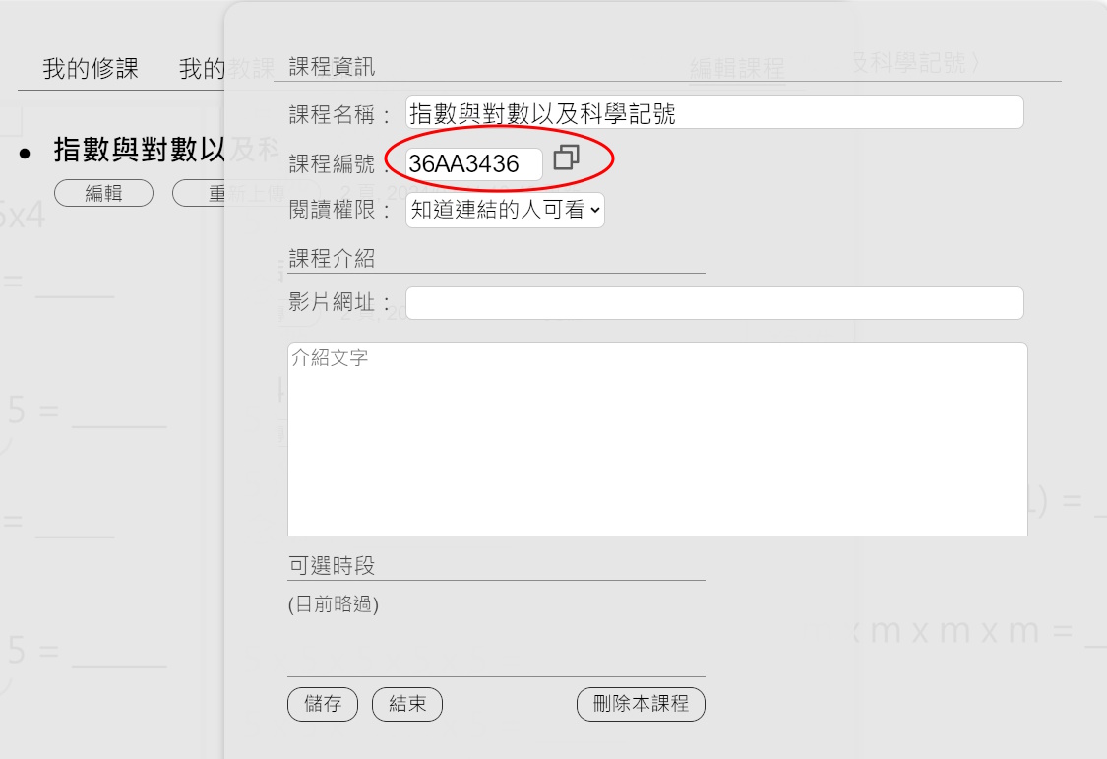Click the 課程介紹 section heading
Viewport: 1107px width, 759px height.
pyautogui.click(x=332, y=258)
